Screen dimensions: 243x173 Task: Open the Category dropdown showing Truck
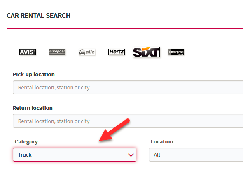75,155
